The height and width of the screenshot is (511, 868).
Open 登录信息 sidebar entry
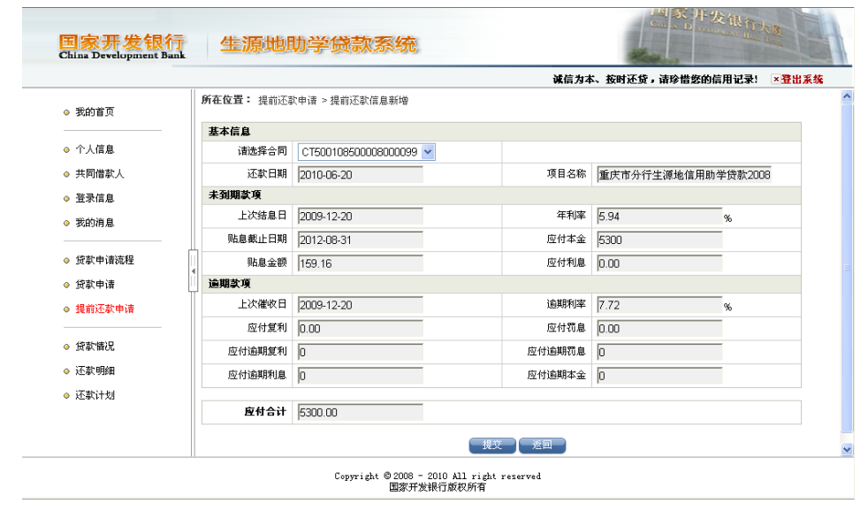tap(95, 198)
